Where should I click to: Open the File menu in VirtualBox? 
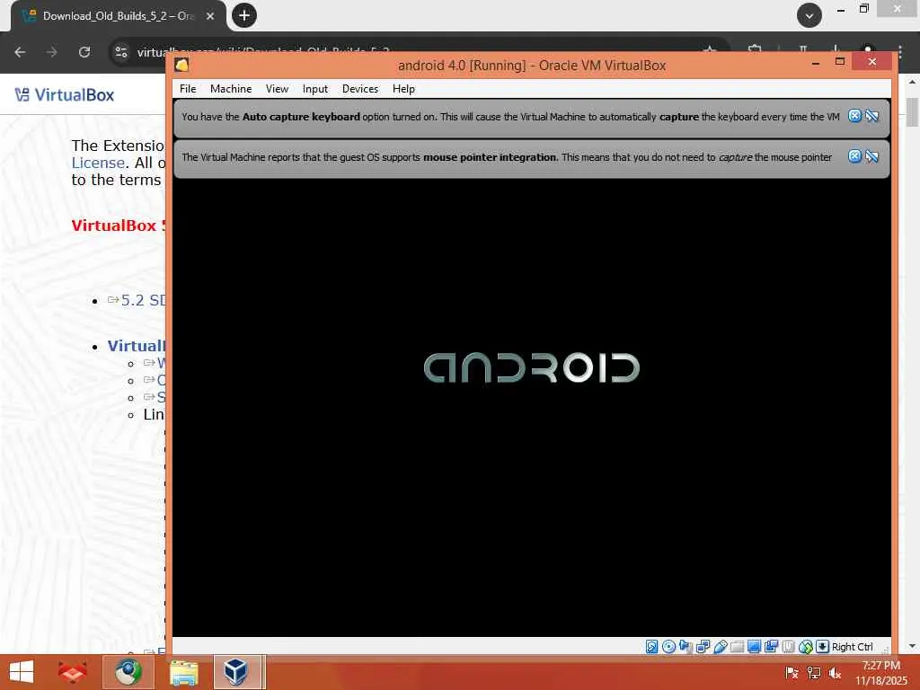(x=188, y=89)
